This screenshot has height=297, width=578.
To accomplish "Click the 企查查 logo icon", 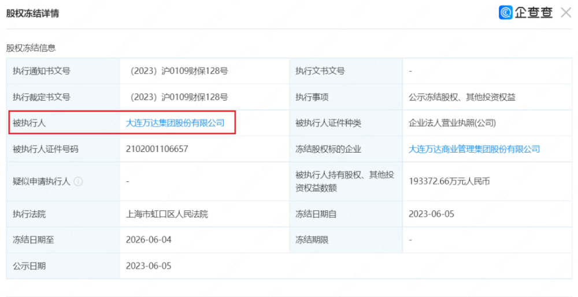I will pos(505,13).
